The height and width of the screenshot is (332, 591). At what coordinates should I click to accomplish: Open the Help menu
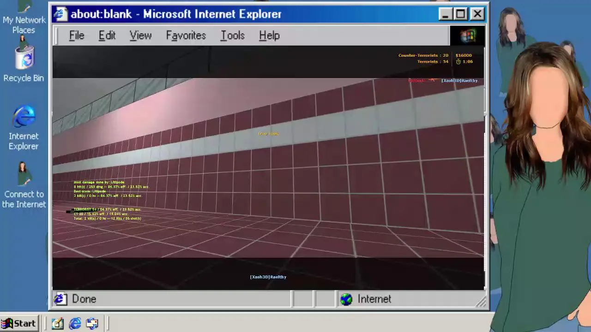[x=269, y=36]
